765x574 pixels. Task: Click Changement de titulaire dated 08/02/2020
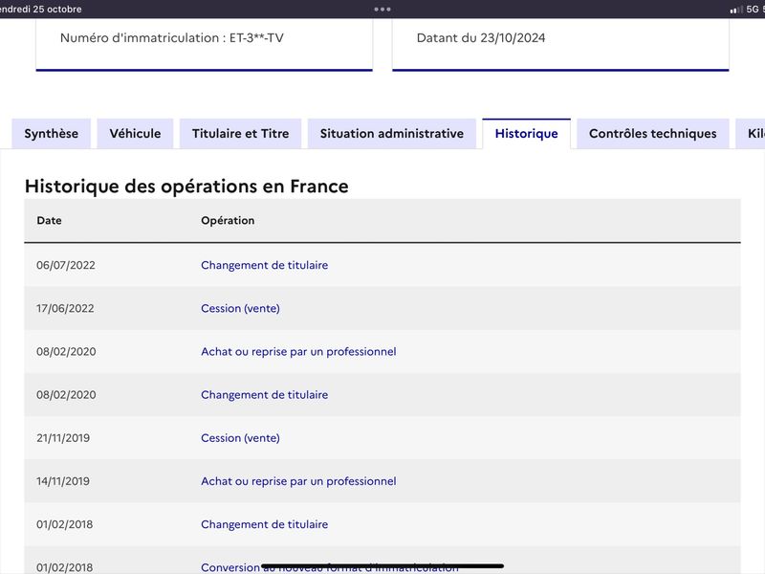point(265,394)
